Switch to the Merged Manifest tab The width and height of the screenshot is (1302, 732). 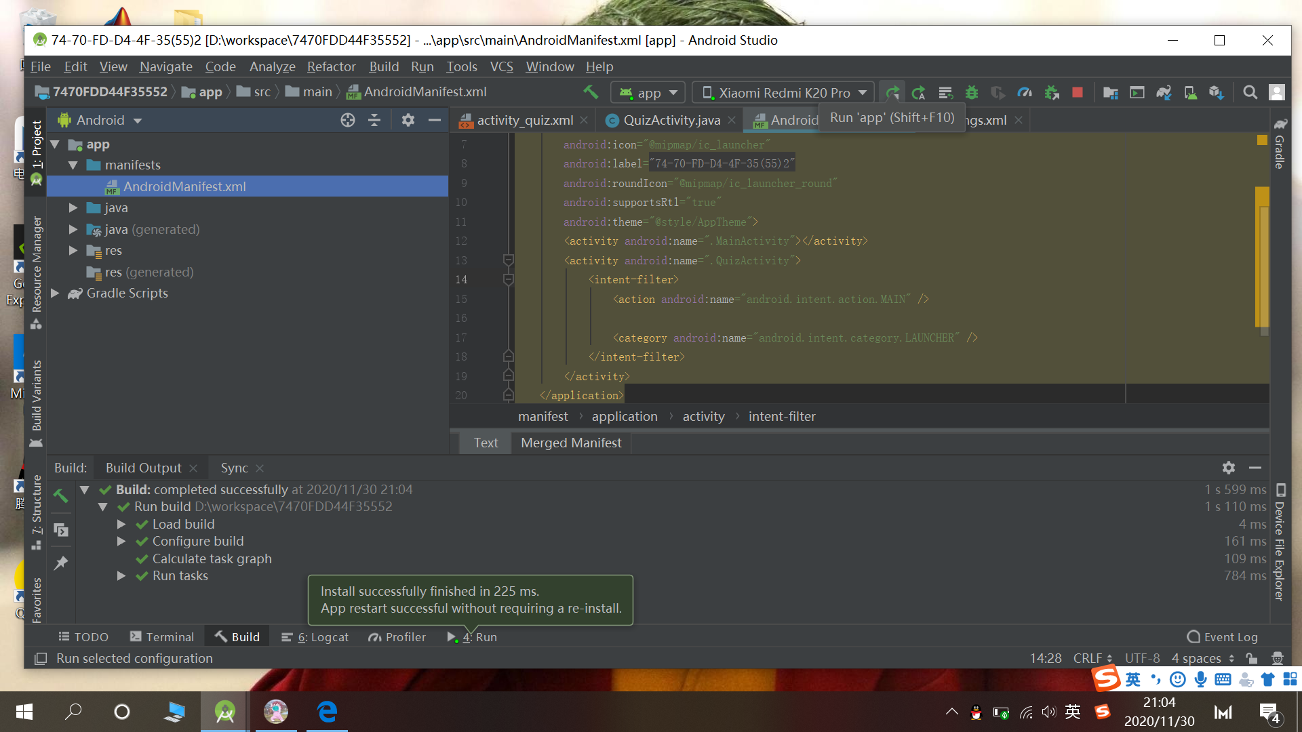tap(570, 443)
